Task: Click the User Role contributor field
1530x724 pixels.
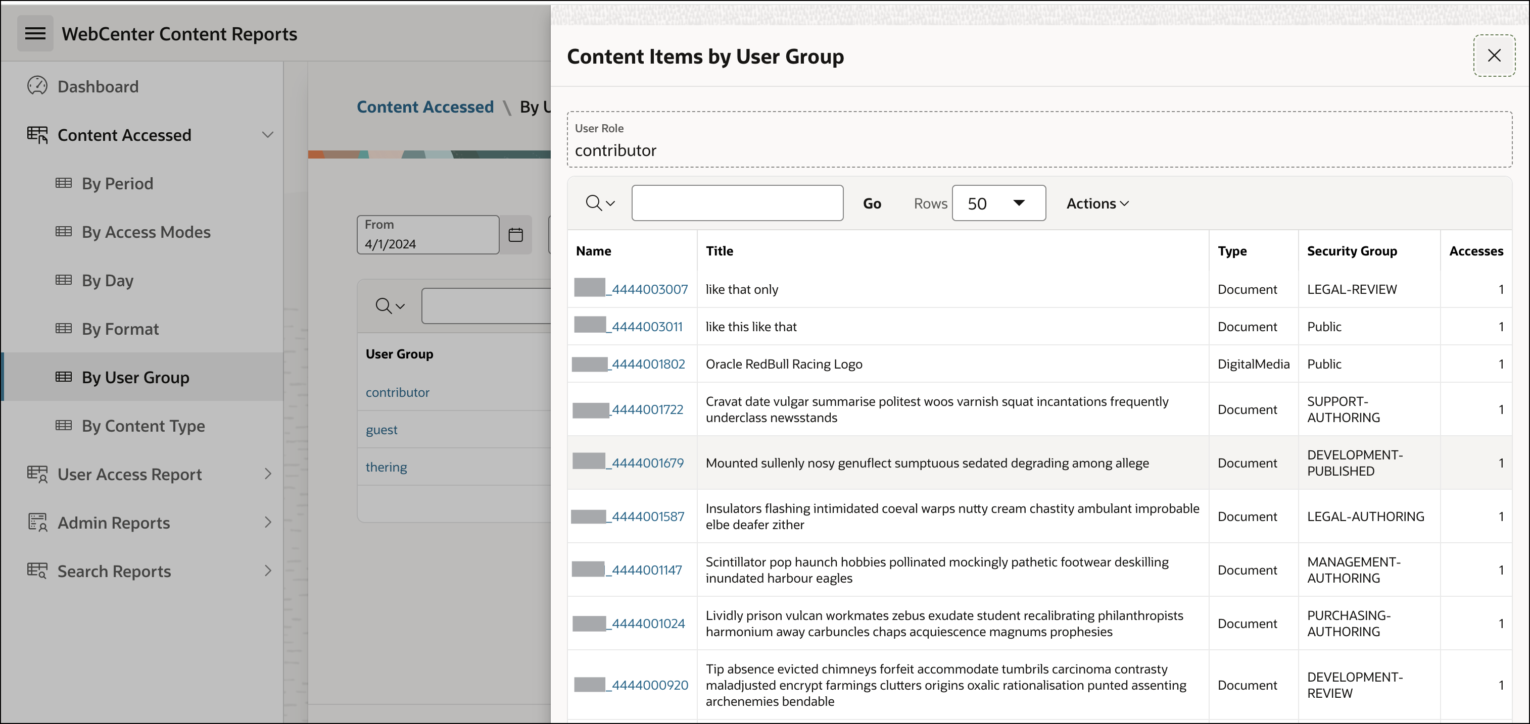Action: coord(1039,139)
